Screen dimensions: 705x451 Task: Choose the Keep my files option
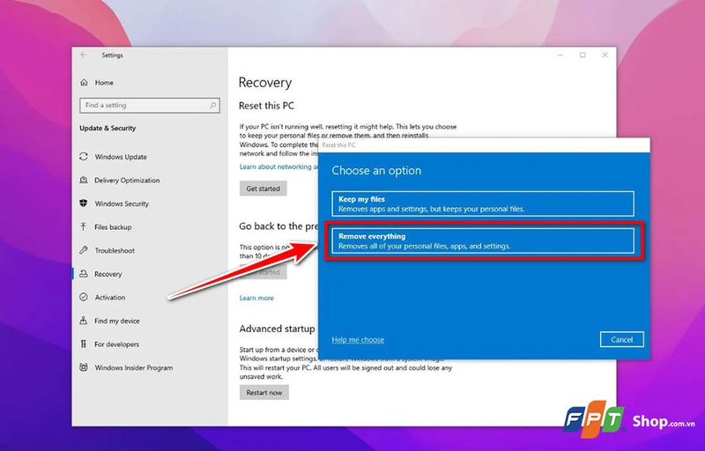point(483,203)
